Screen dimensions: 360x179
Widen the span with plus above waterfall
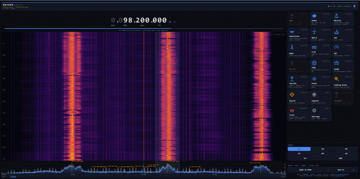pyautogui.click(x=283, y=35)
